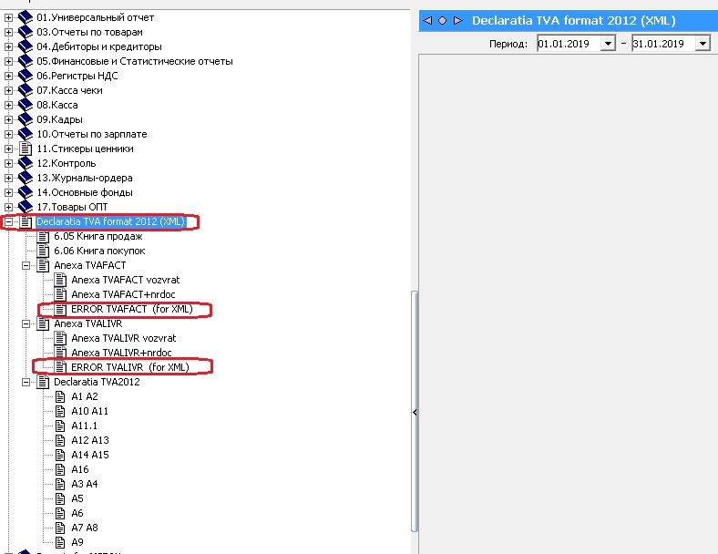The height and width of the screenshot is (554, 718).
Task: Select the A14 A15 item
Action: [x=90, y=455]
